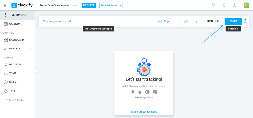Open TEAM in sidebar
The width and height of the screenshot is (253, 118).
click(x=17, y=73)
